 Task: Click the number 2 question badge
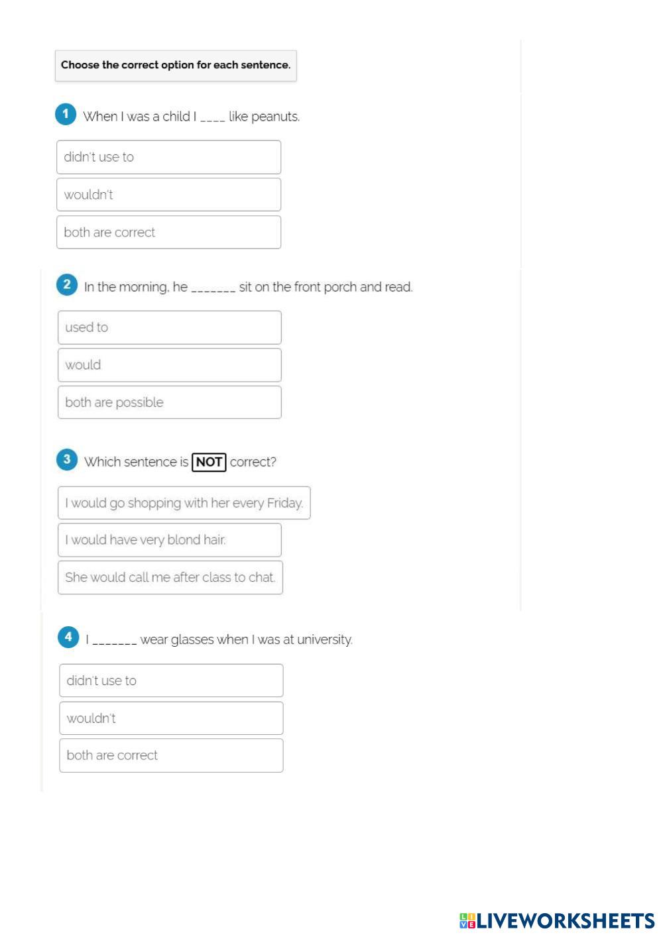[x=66, y=285]
